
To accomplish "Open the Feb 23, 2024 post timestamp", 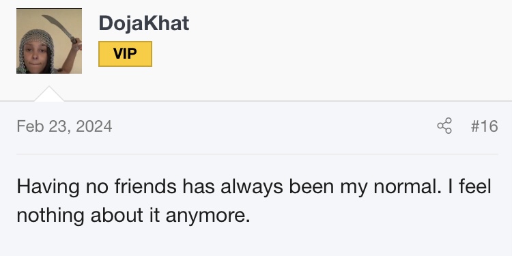I will click(64, 126).
